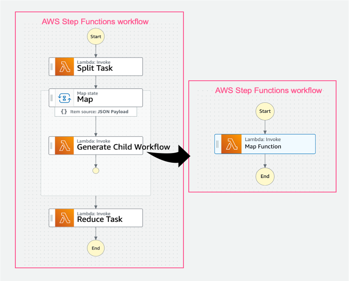
Task: Grab the drag handle on Split Task
Action: pyautogui.click(x=52, y=67)
